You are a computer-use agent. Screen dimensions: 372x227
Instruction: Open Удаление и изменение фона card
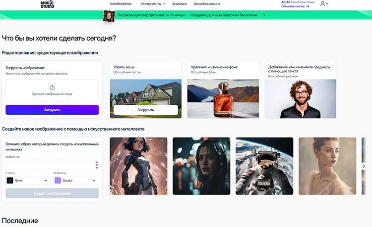point(223,90)
